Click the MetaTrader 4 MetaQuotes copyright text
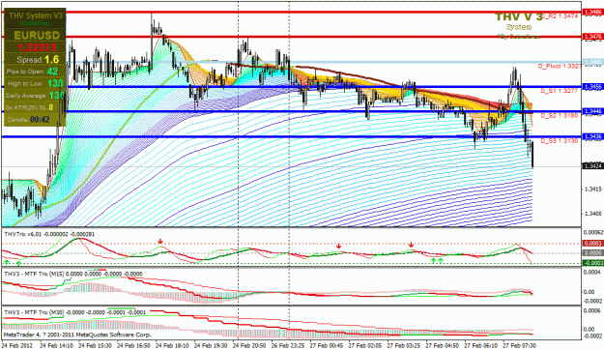The height and width of the screenshot is (350, 604). (77, 335)
